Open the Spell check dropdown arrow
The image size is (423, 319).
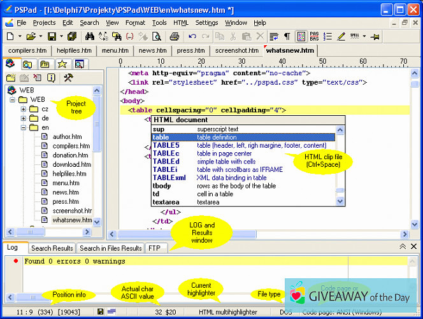pos(364,36)
